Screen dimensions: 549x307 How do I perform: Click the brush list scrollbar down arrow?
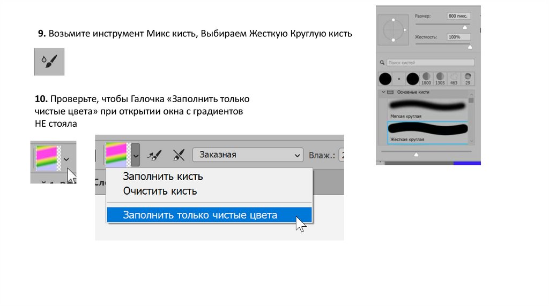[x=471, y=141]
